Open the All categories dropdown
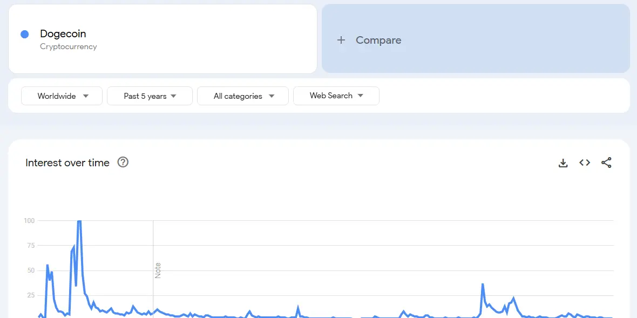This screenshot has height=318, width=637. (x=242, y=96)
